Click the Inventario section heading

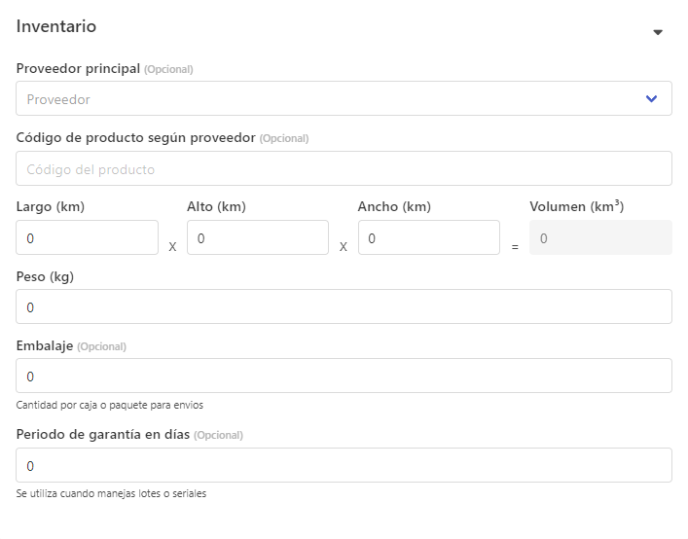[56, 26]
